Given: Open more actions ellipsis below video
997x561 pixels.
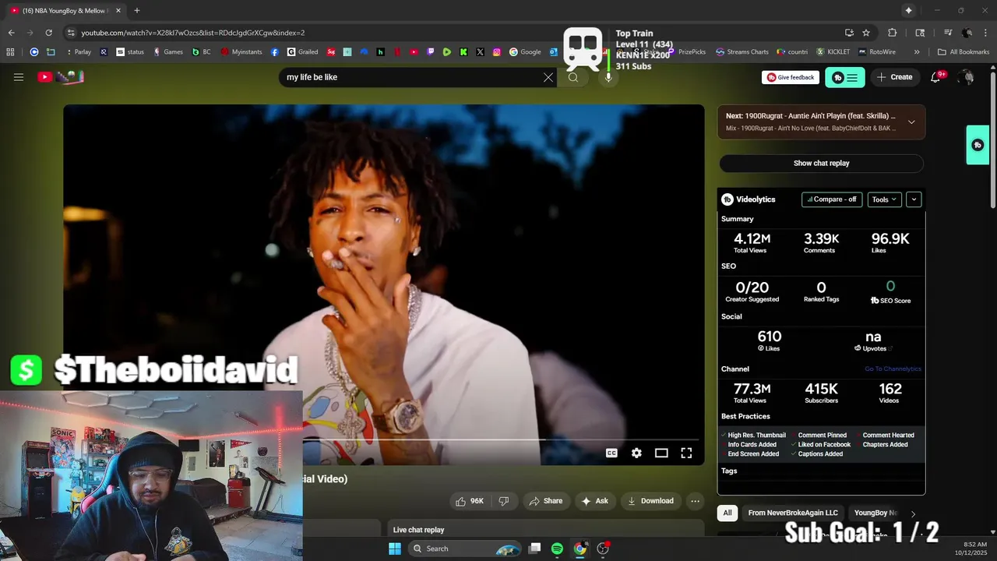Looking at the screenshot, I should pos(695,501).
